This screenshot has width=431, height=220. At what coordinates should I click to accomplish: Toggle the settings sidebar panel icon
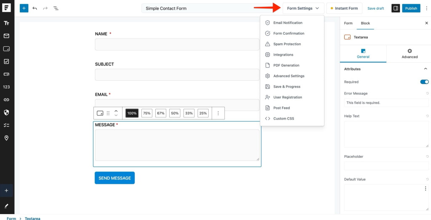pyautogui.click(x=396, y=8)
